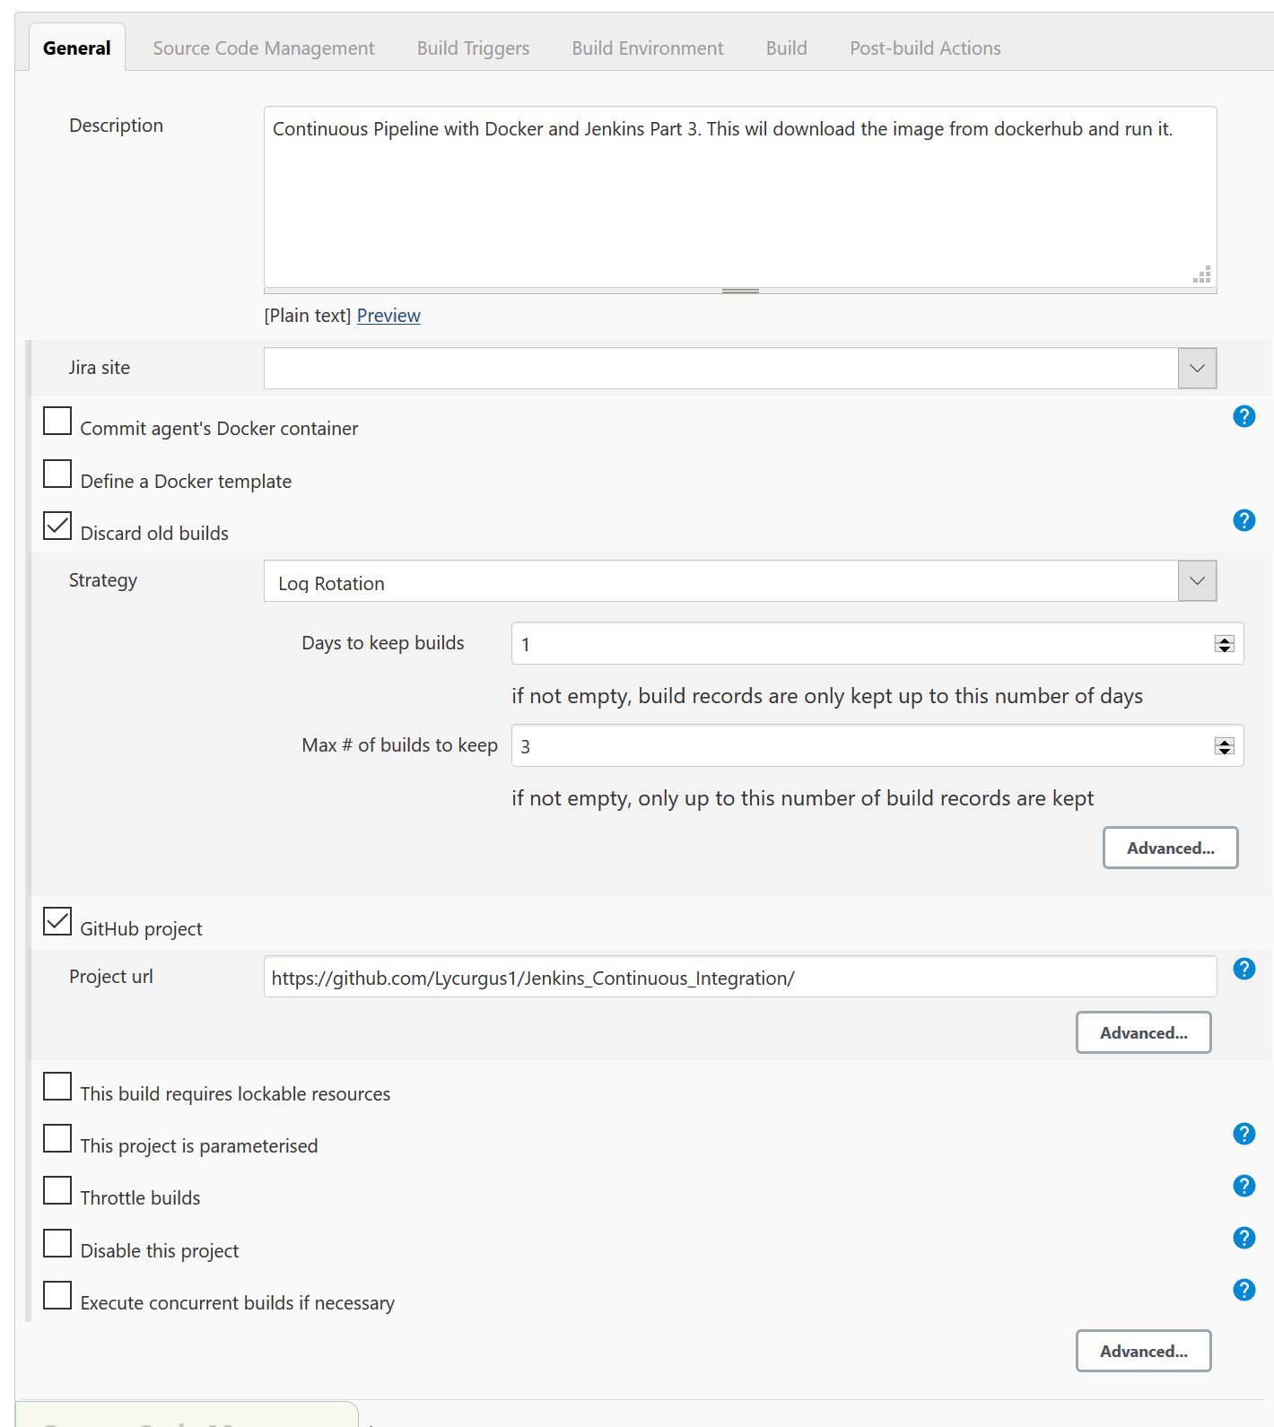The image size is (1274, 1427).
Task: Click the 'Strategy' label
Action: [103, 580]
